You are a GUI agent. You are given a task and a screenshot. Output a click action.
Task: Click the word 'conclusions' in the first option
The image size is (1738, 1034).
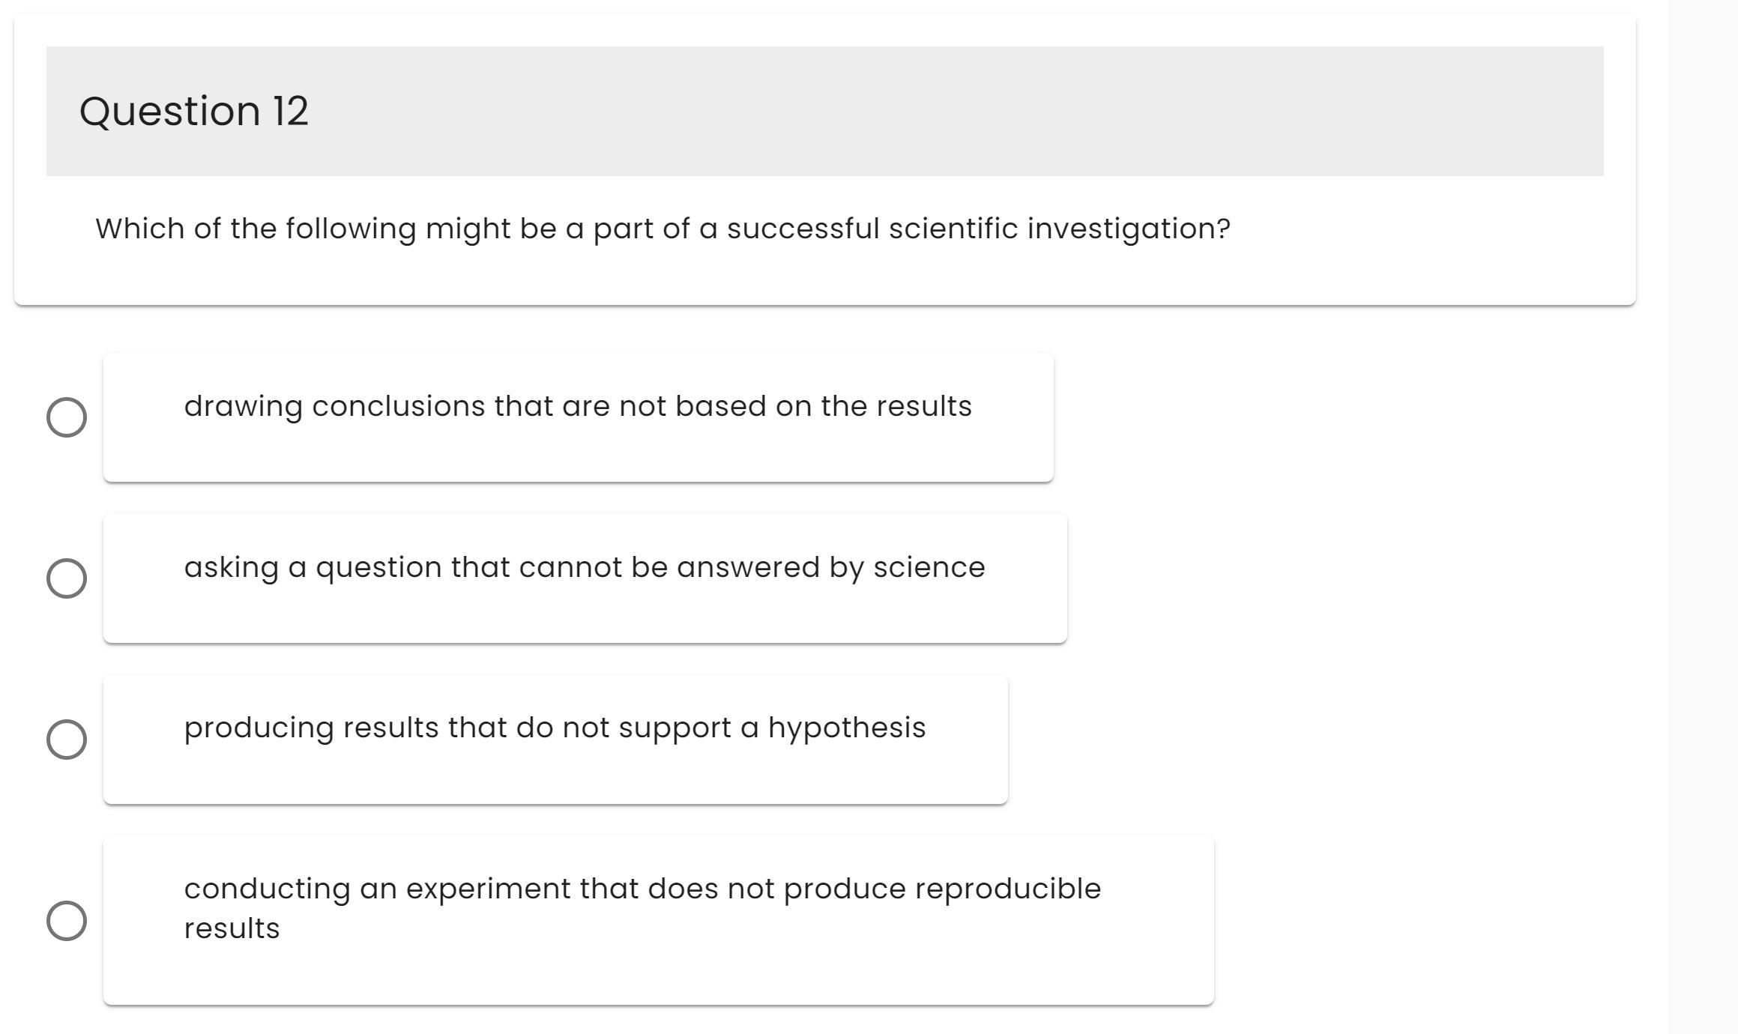click(398, 406)
